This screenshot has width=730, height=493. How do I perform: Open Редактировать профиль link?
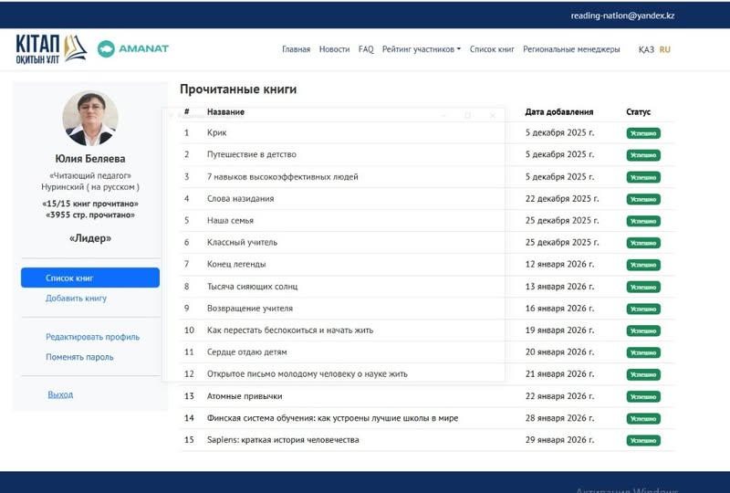[92, 337]
